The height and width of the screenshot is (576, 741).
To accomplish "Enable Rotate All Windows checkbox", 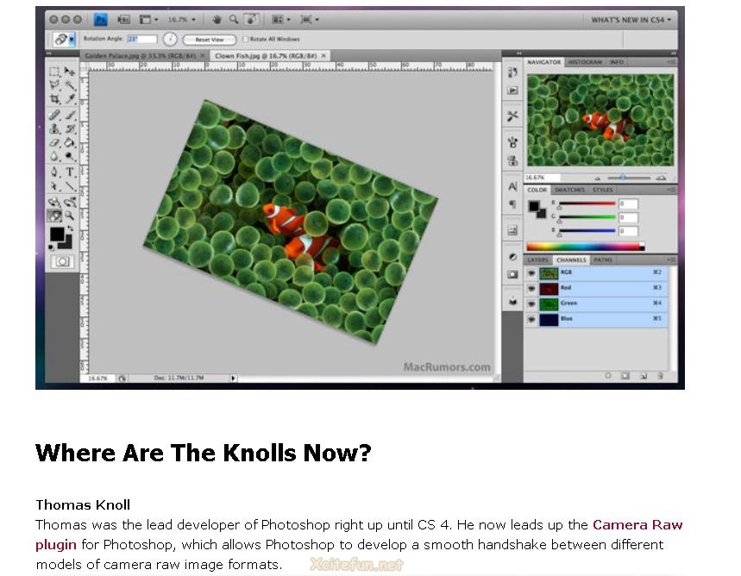I will click(x=245, y=39).
